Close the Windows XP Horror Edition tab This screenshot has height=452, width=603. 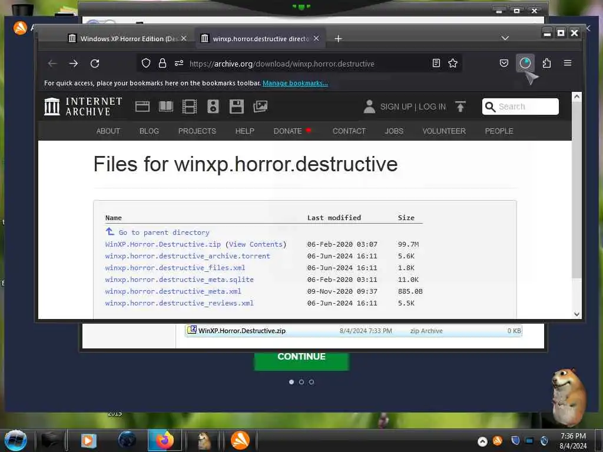pos(184,38)
